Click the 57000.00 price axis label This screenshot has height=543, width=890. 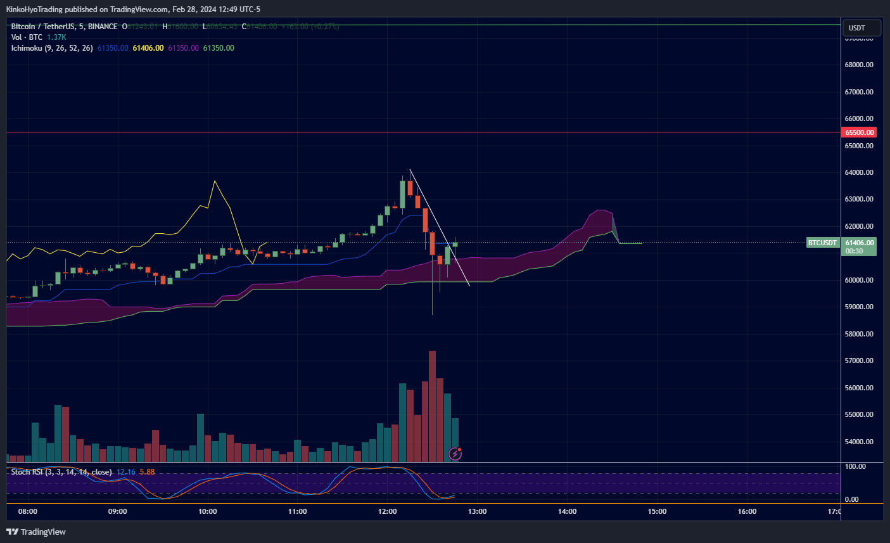[x=860, y=361]
